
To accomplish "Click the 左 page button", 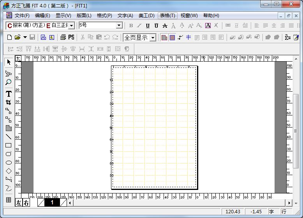I will 19,203.
